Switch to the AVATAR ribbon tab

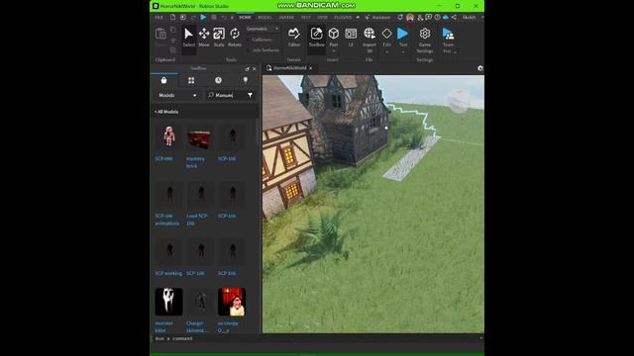[x=286, y=18]
